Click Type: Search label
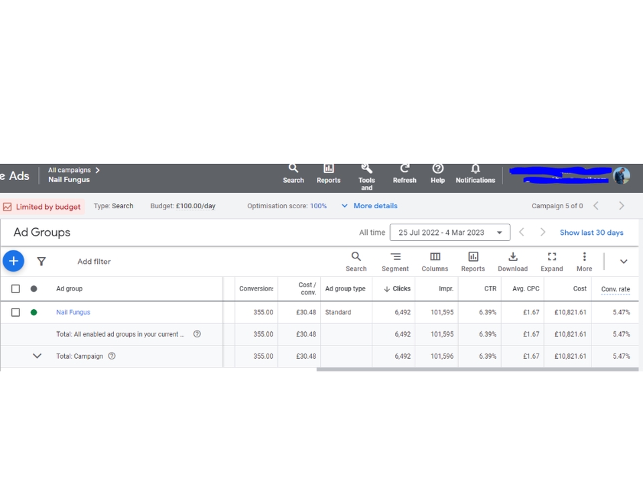This screenshot has height=482, width=643. [114, 206]
